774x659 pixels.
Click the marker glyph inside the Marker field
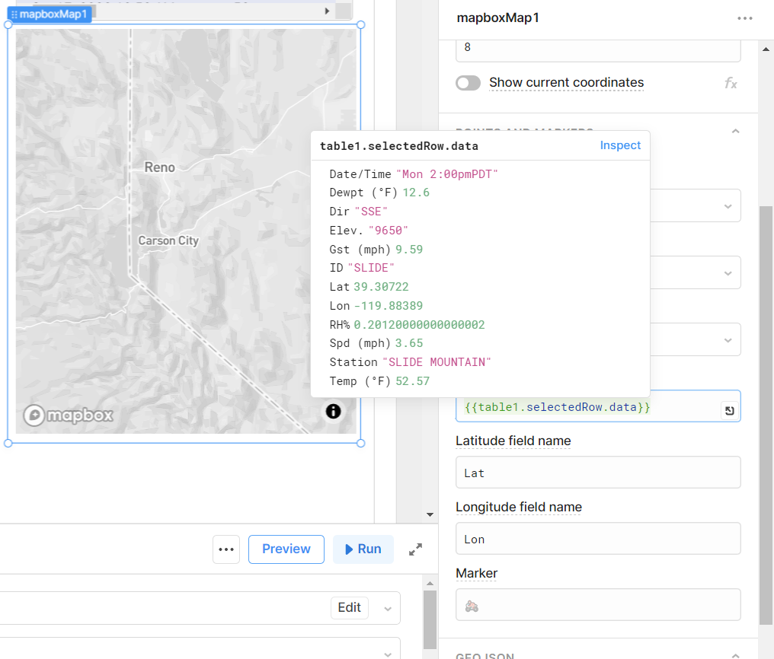coord(471,604)
